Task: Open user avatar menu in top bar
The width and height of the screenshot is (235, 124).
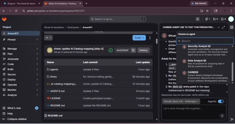Action: [x=231, y=19]
